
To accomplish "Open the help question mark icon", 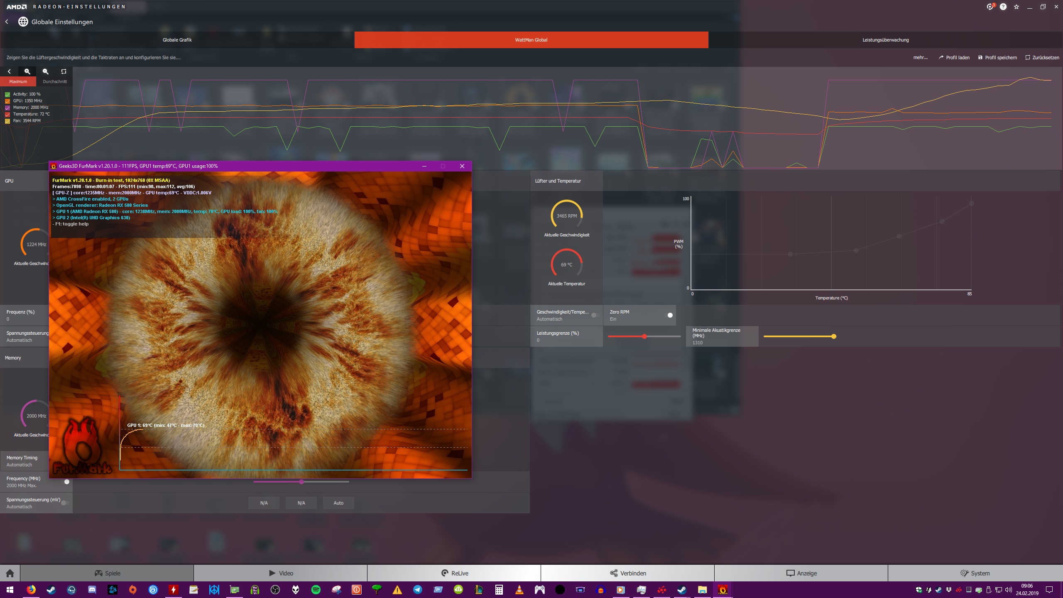I will (1003, 7).
